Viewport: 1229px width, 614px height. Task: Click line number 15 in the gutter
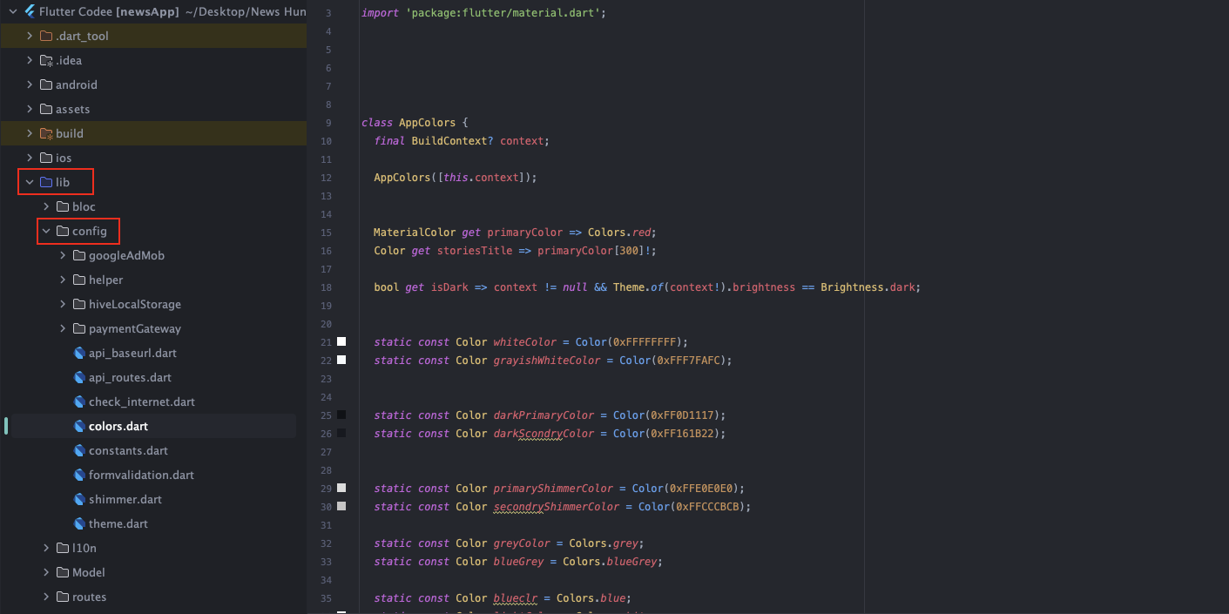[x=327, y=233]
